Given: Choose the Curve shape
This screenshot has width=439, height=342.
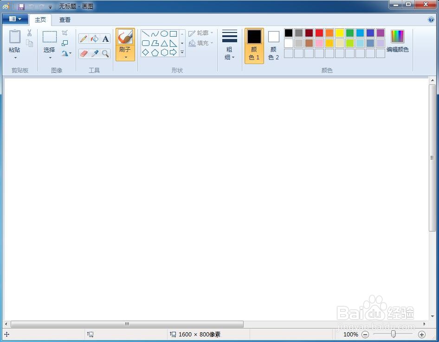Looking at the screenshot, I should point(155,34).
